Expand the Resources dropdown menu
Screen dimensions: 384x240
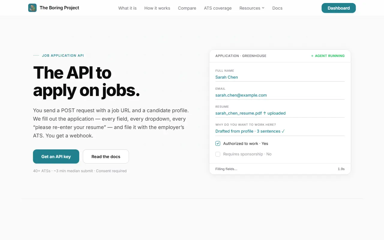point(252,8)
